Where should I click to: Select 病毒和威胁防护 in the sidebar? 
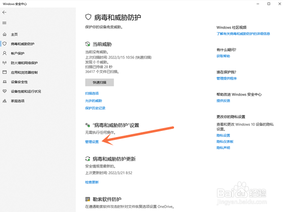click(x=23, y=44)
